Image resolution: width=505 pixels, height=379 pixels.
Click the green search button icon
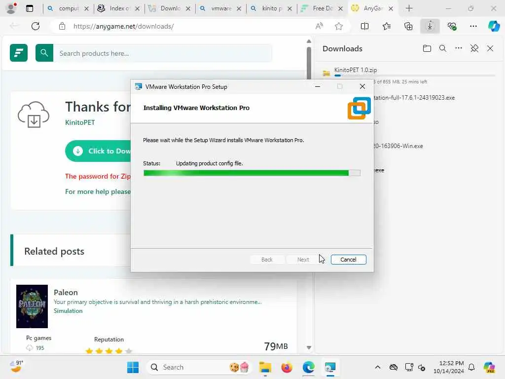coord(44,52)
